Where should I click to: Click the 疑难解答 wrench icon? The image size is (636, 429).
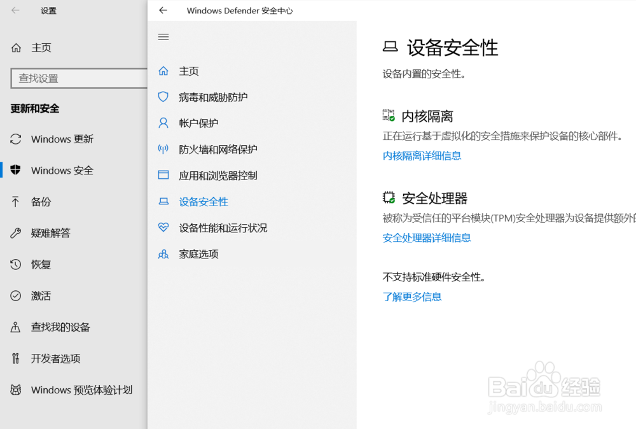[x=16, y=233]
